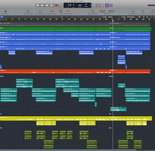Screen dimensions: 155x151
Task: Click the Fast Forward transport button
Action: pyautogui.click(x=42, y=5)
